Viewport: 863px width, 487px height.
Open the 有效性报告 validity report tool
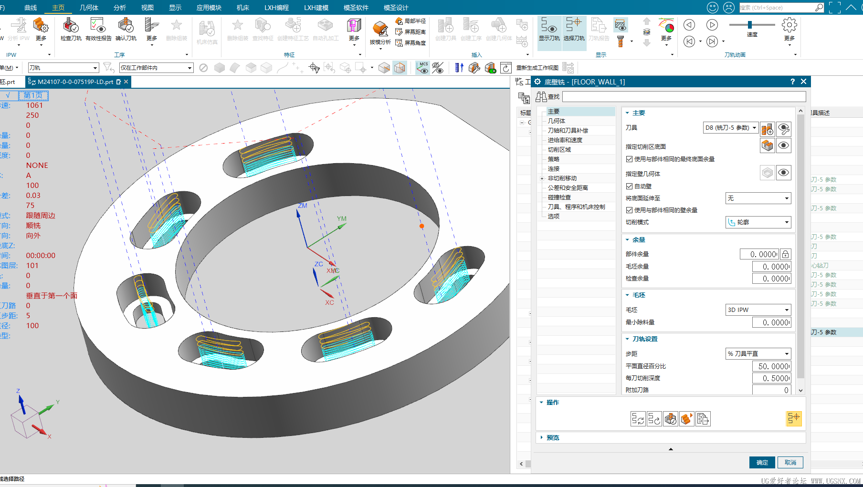coord(98,30)
